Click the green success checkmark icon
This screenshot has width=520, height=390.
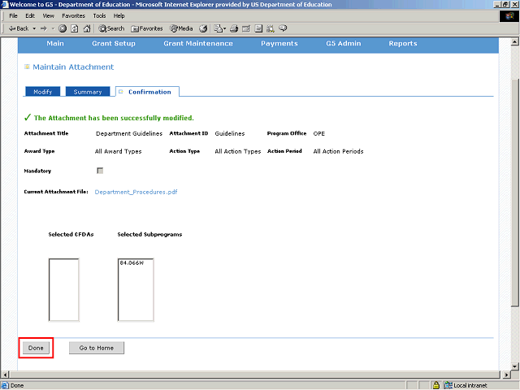(28, 117)
